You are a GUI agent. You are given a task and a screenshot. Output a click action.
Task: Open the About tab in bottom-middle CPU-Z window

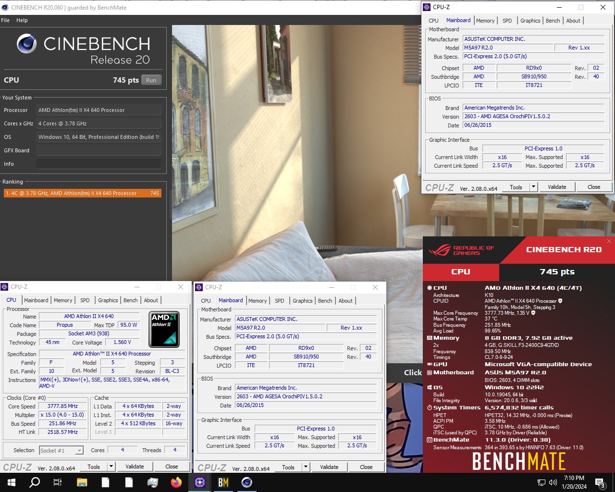(345, 301)
